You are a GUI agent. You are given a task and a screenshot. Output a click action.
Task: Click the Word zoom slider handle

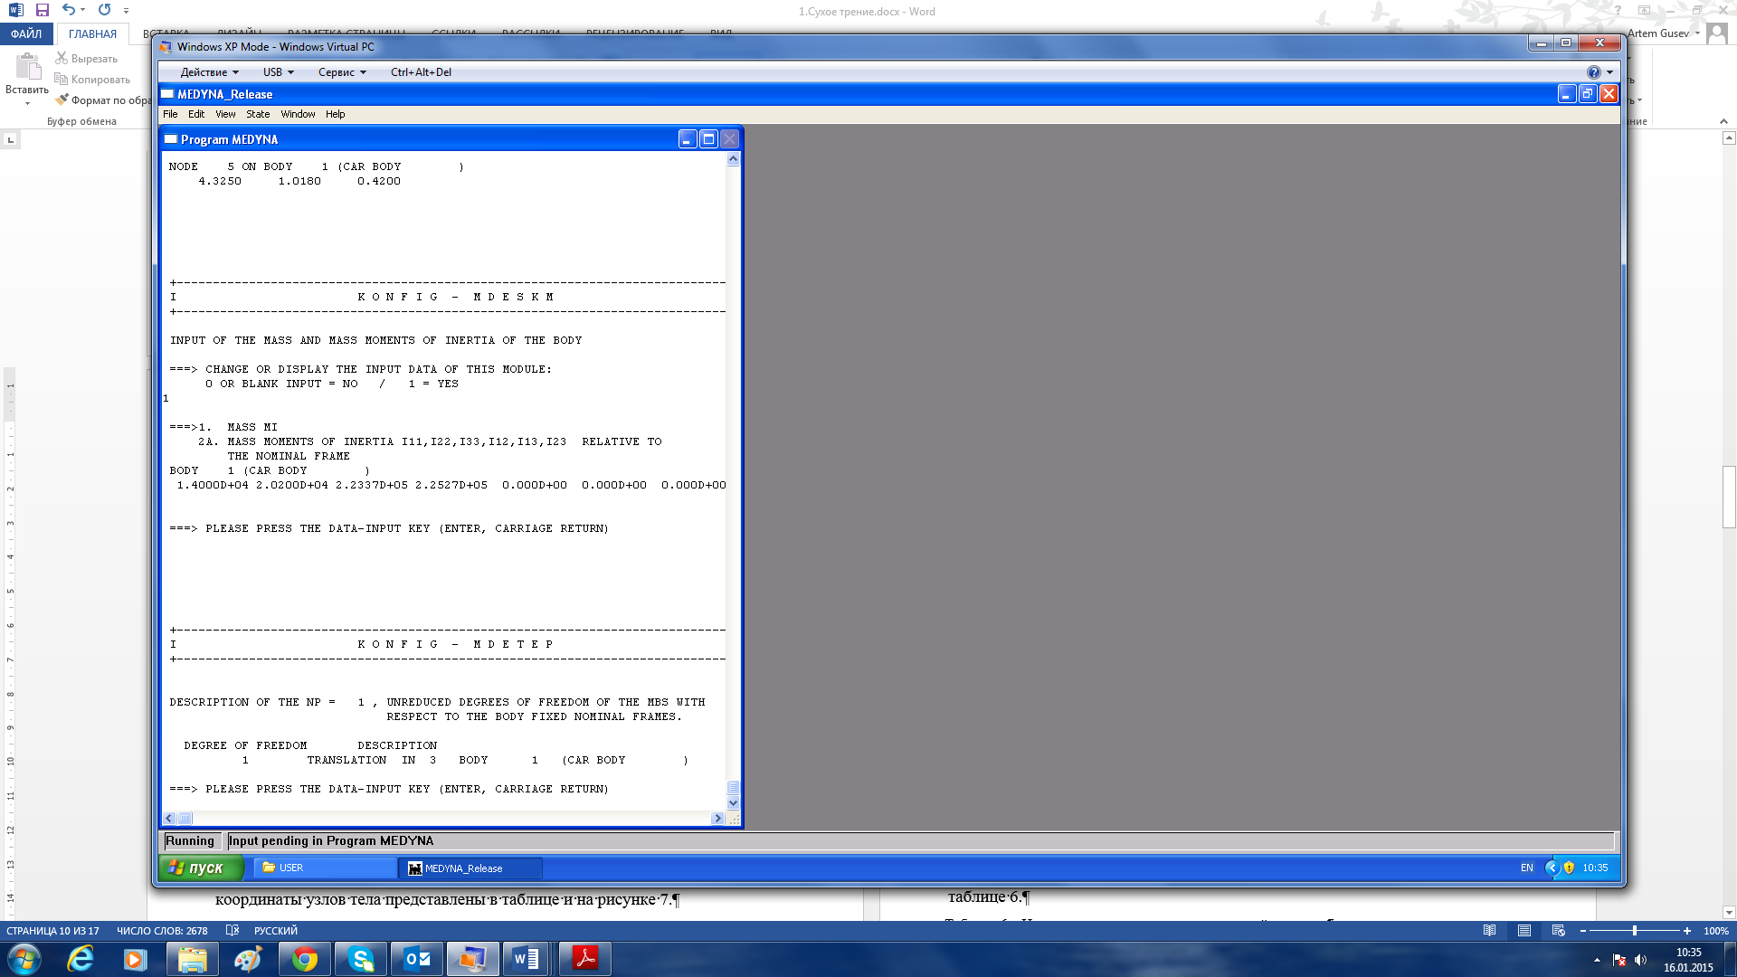click(1634, 930)
